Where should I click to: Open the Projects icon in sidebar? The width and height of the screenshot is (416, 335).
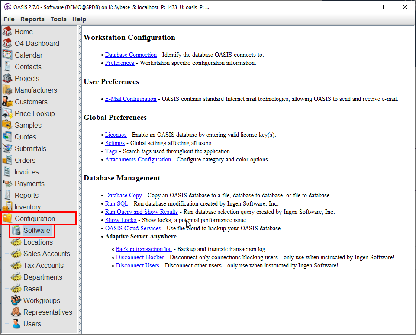[7, 78]
